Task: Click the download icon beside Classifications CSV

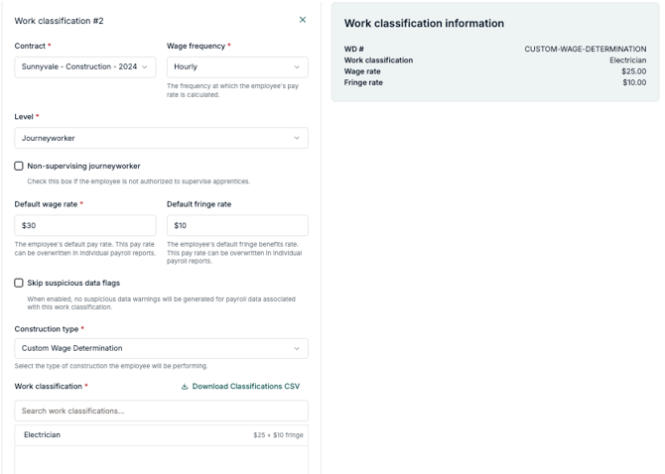Action: pyautogui.click(x=185, y=387)
